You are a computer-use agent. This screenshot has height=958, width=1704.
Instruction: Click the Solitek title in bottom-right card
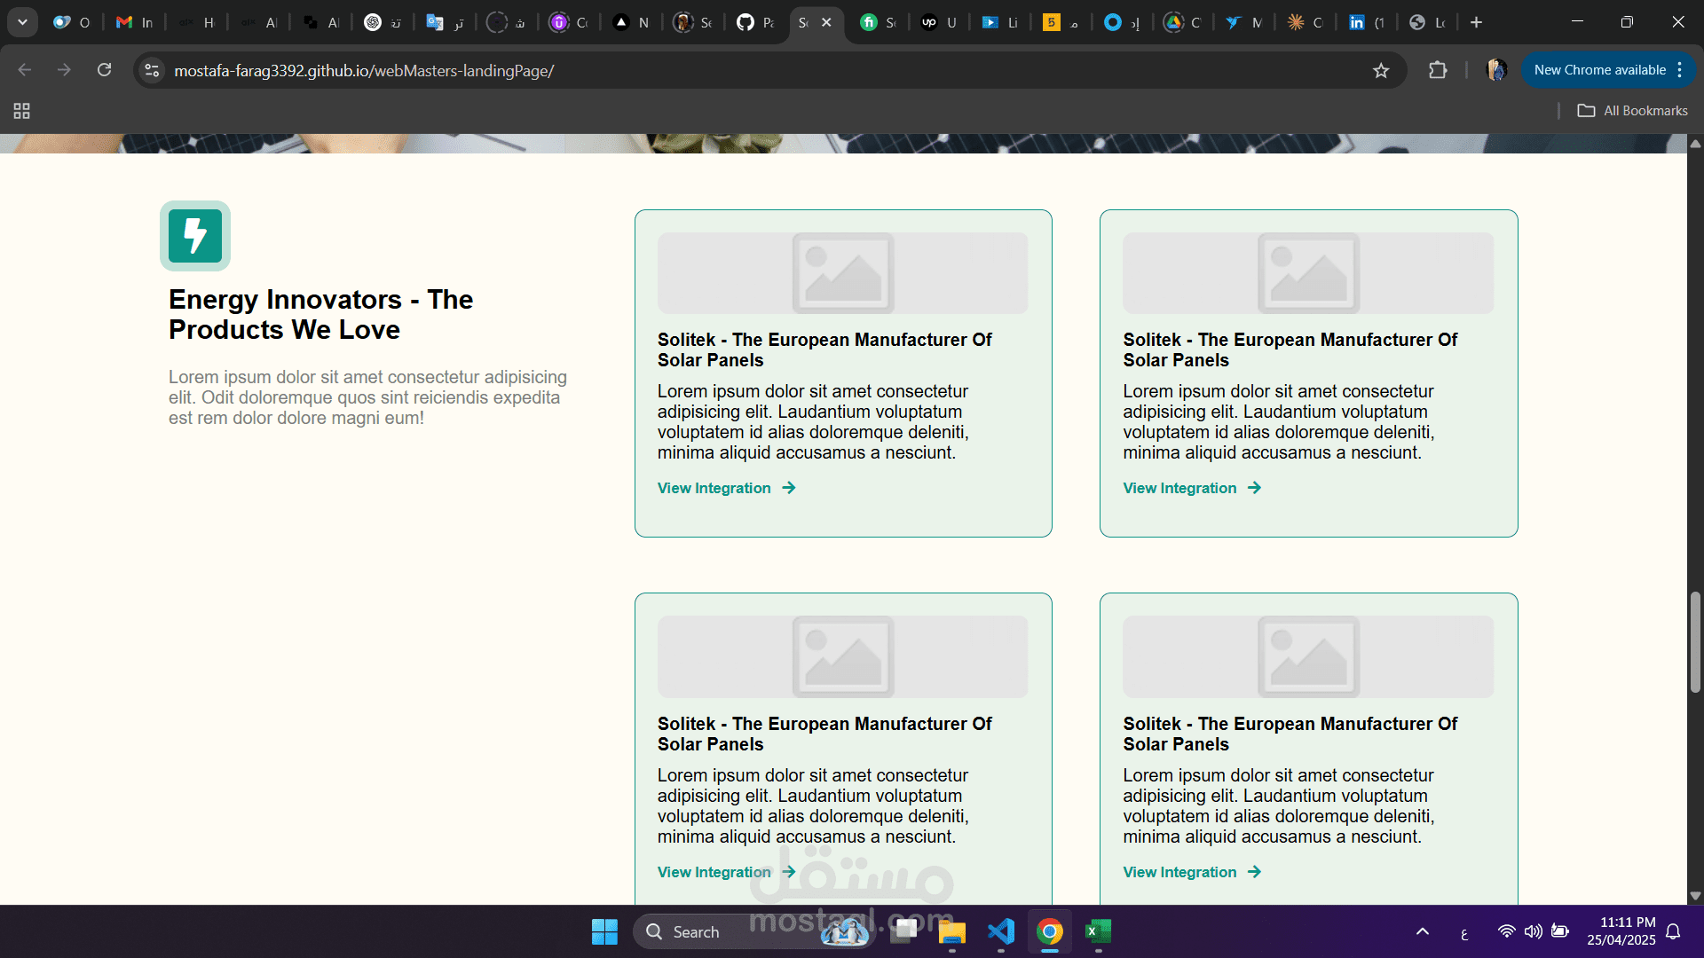coord(1290,734)
